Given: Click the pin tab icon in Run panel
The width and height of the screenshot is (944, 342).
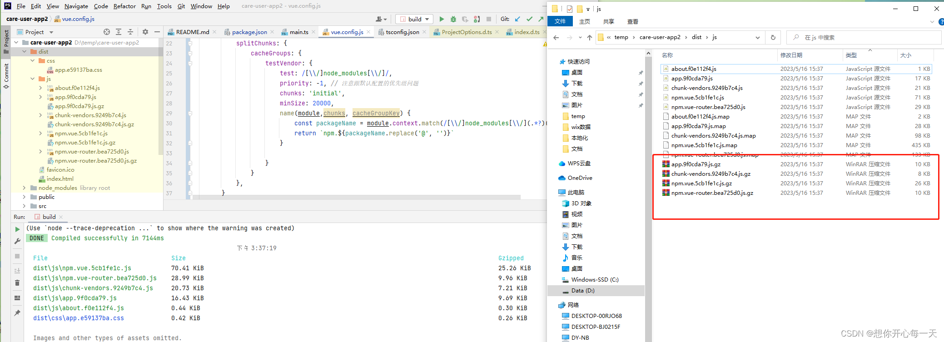Looking at the screenshot, I should tap(17, 313).
